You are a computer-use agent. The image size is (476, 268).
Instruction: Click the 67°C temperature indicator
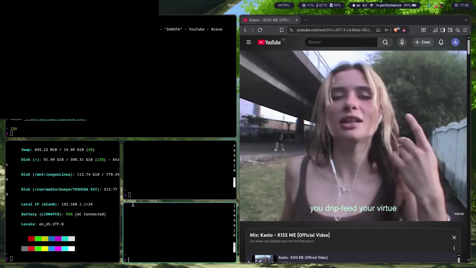[x=322, y=5]
